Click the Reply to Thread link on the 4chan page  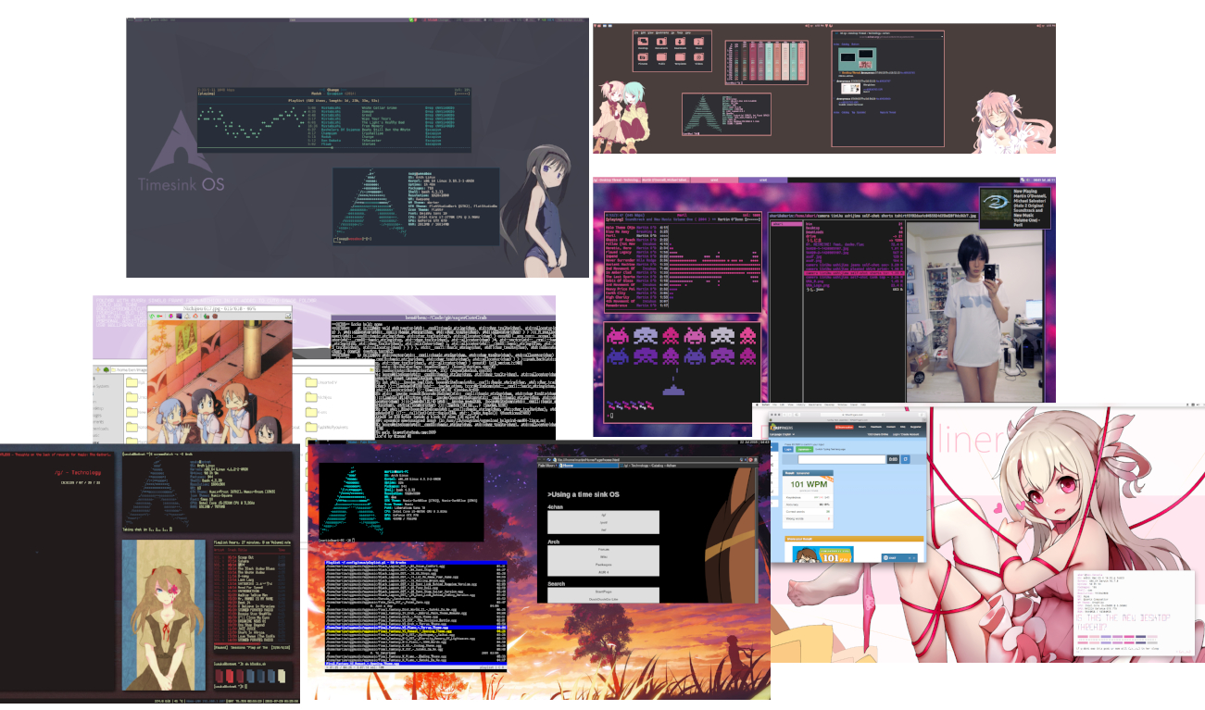tap(887, 112)
